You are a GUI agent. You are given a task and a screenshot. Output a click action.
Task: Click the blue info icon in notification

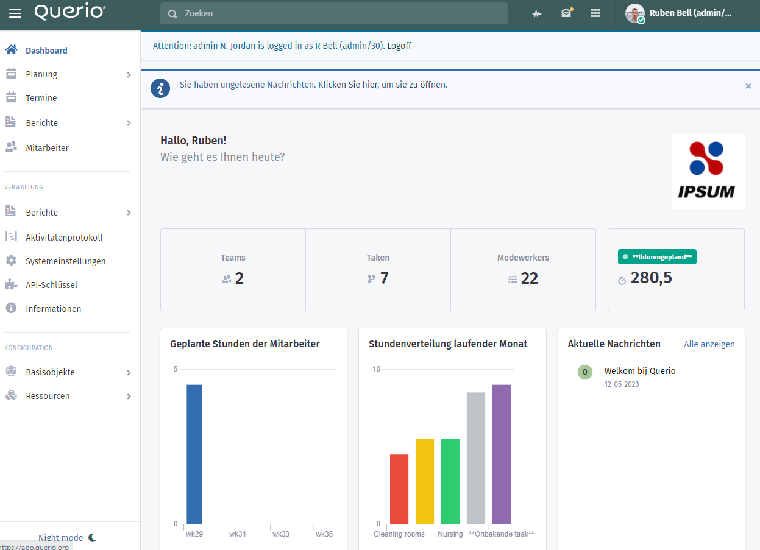(x=160, y=88)
